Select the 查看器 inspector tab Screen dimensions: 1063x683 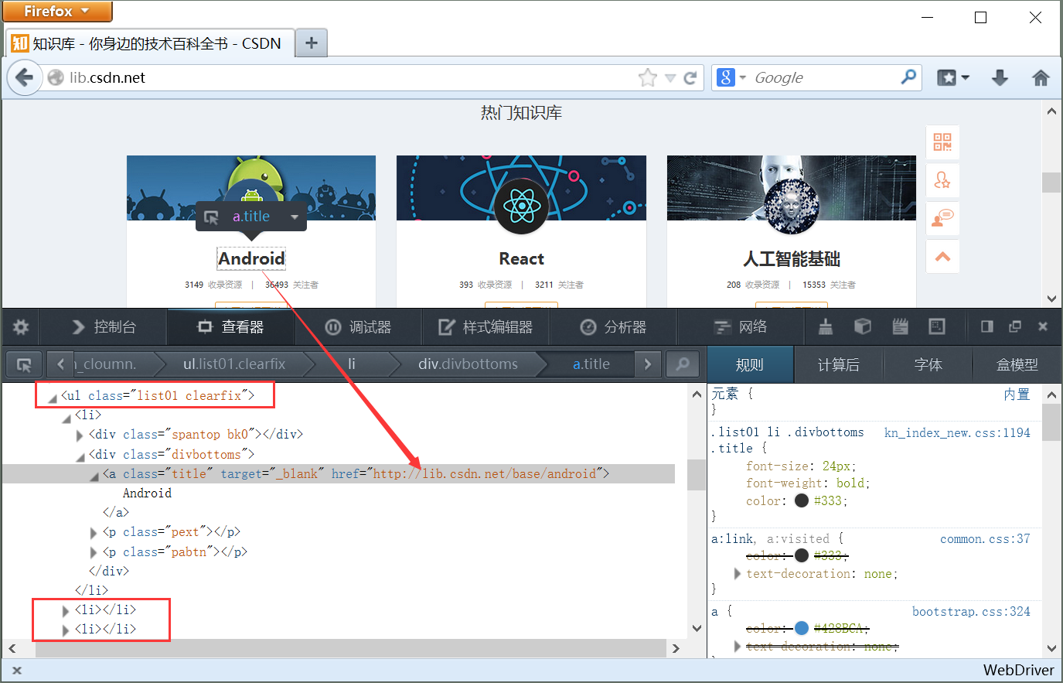click(x=231, y=327)
